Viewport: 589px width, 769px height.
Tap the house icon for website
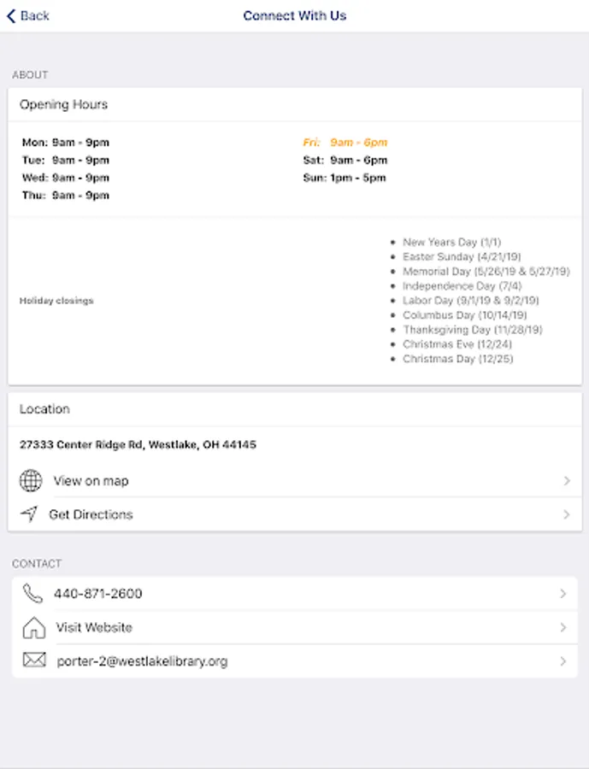click(x=34, y=627)
